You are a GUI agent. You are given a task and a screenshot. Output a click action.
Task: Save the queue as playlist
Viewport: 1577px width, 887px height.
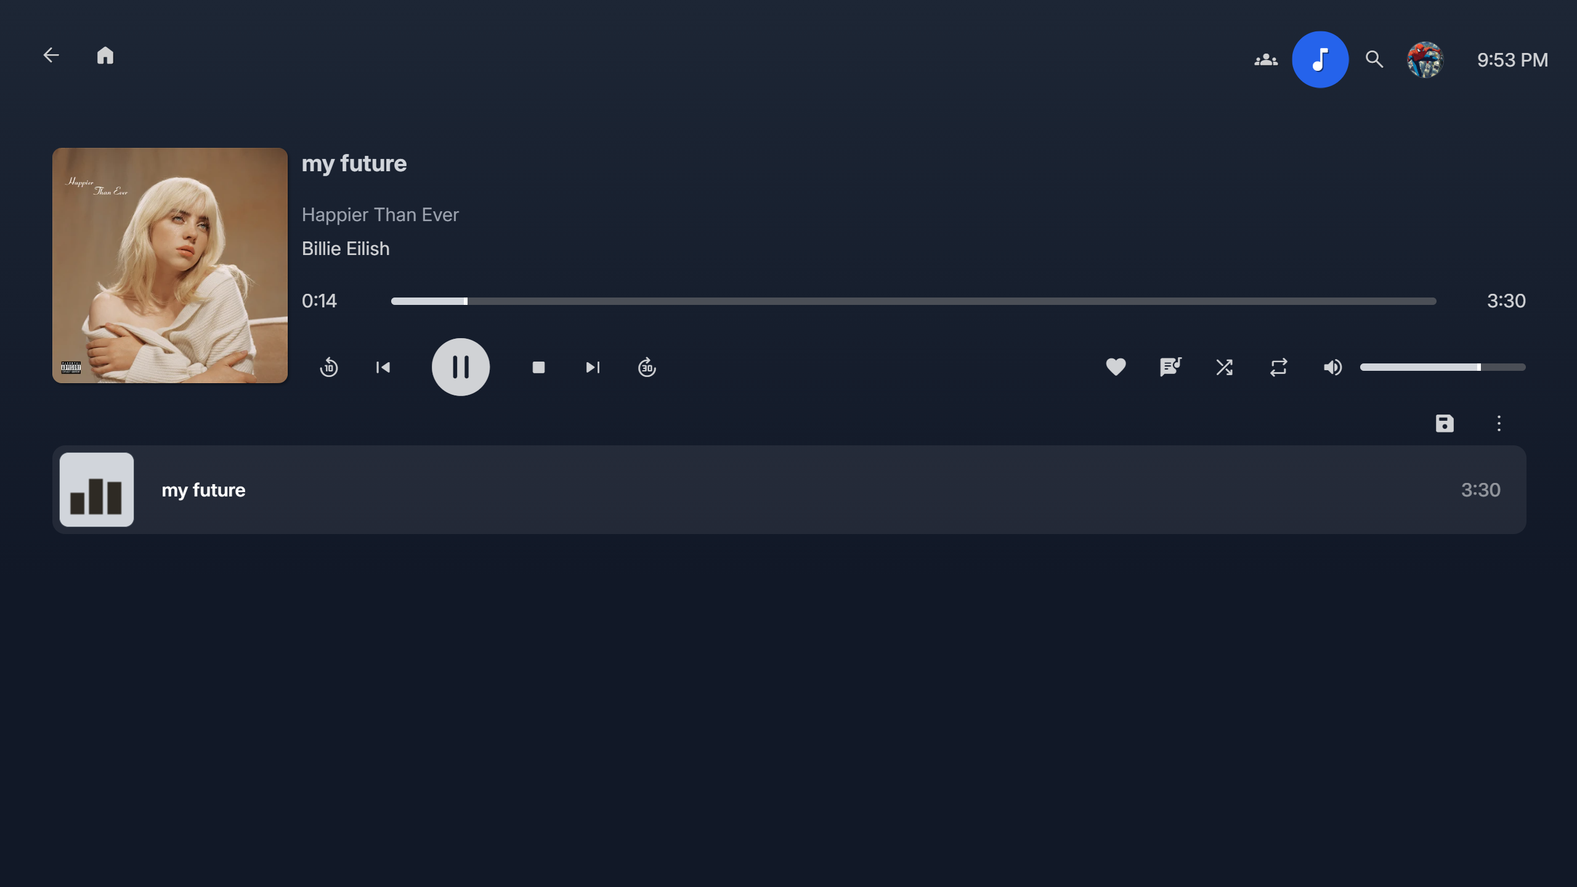pyautogui.click(x=1445, y=423)
